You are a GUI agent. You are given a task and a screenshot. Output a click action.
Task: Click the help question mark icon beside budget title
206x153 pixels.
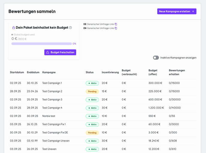pos(71,28)
